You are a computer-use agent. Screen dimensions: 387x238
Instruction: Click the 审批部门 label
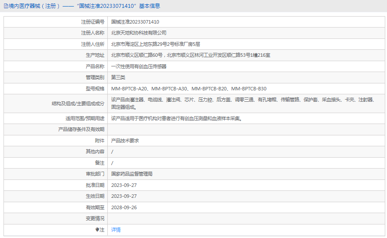95,174
